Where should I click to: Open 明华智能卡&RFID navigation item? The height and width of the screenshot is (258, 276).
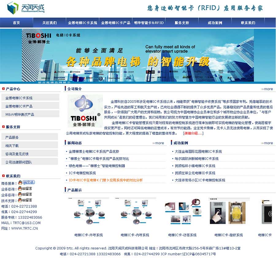coord(149,23)
